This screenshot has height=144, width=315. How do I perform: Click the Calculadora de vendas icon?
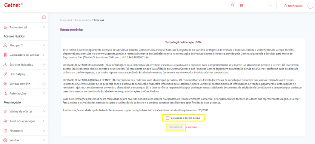[x=5, y=55]
